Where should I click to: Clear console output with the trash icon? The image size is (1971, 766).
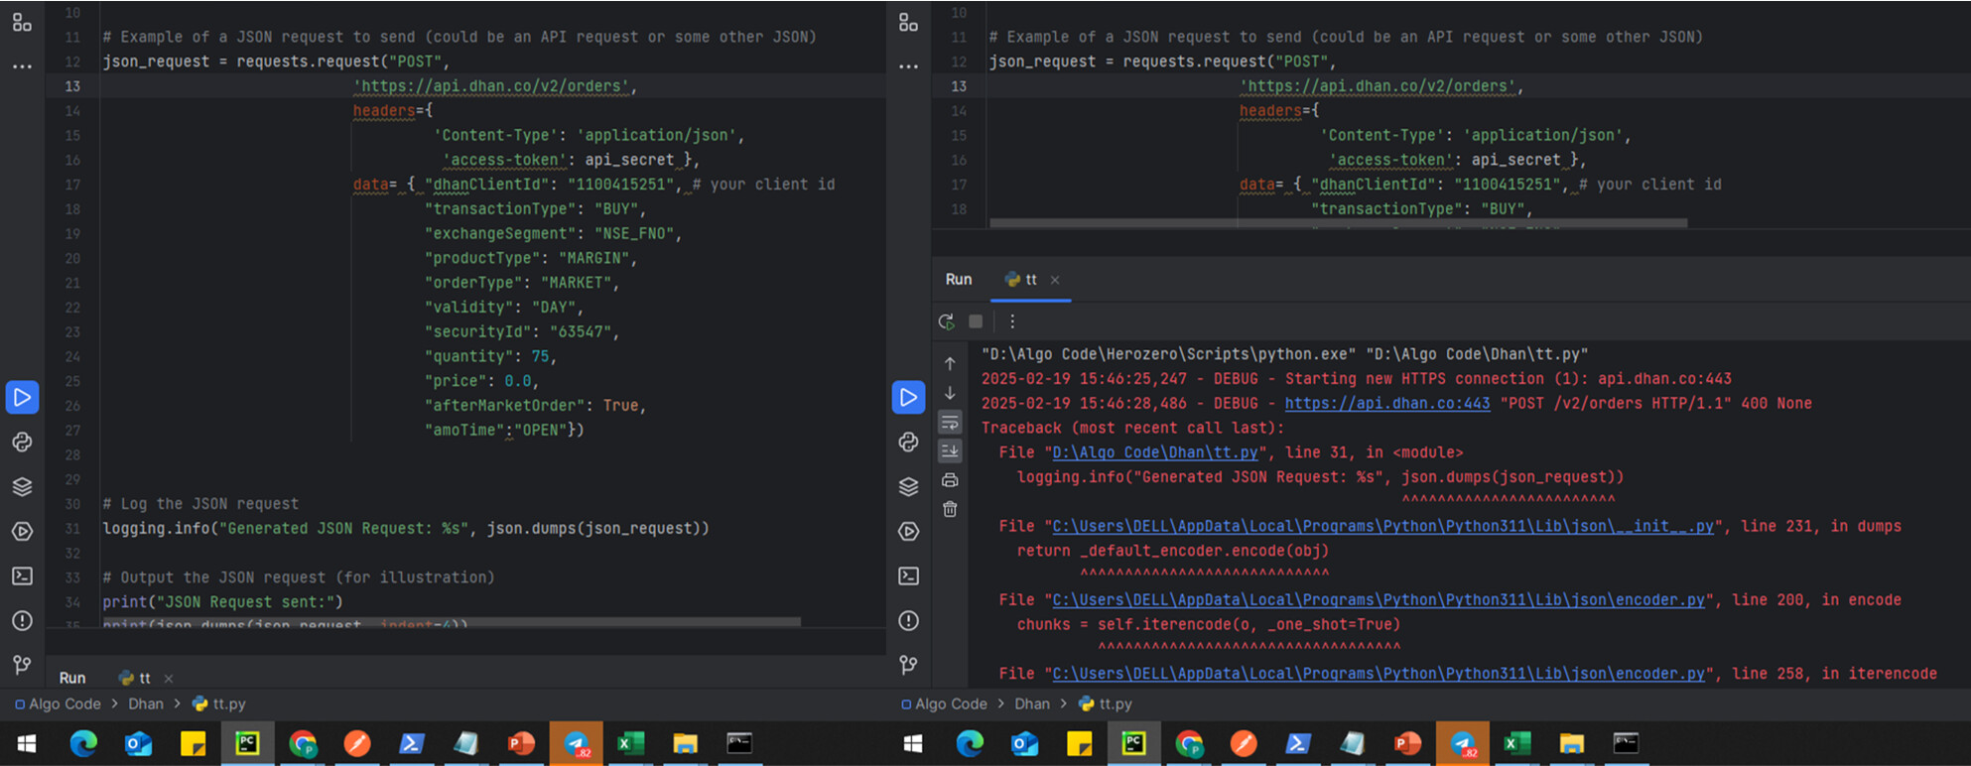coord(950,509)
